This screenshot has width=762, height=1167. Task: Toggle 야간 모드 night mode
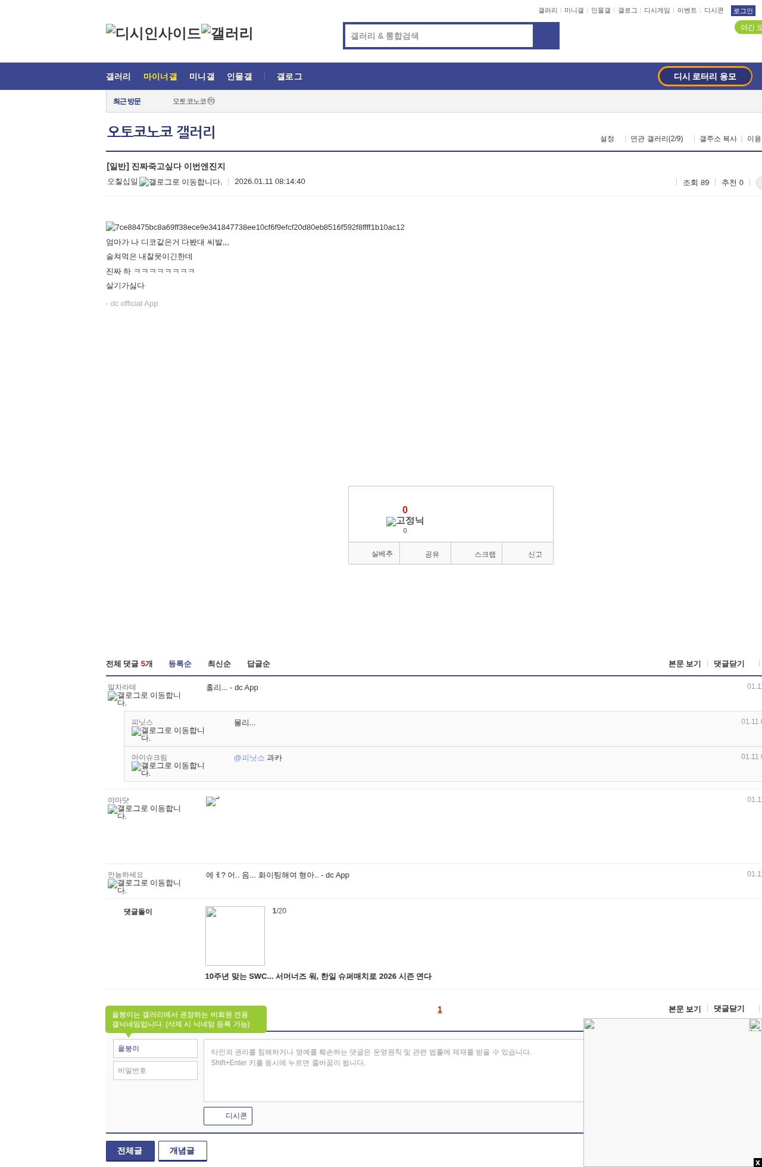[749, 27]
